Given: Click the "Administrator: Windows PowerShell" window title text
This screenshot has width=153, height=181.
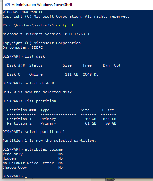Looking at the screenshot, I should 42,5.
